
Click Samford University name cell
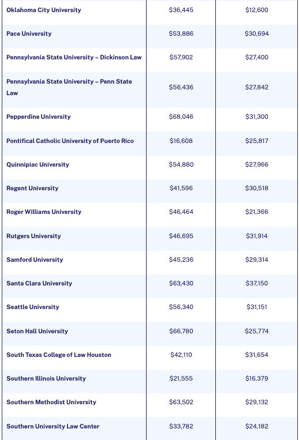point(35,260)
